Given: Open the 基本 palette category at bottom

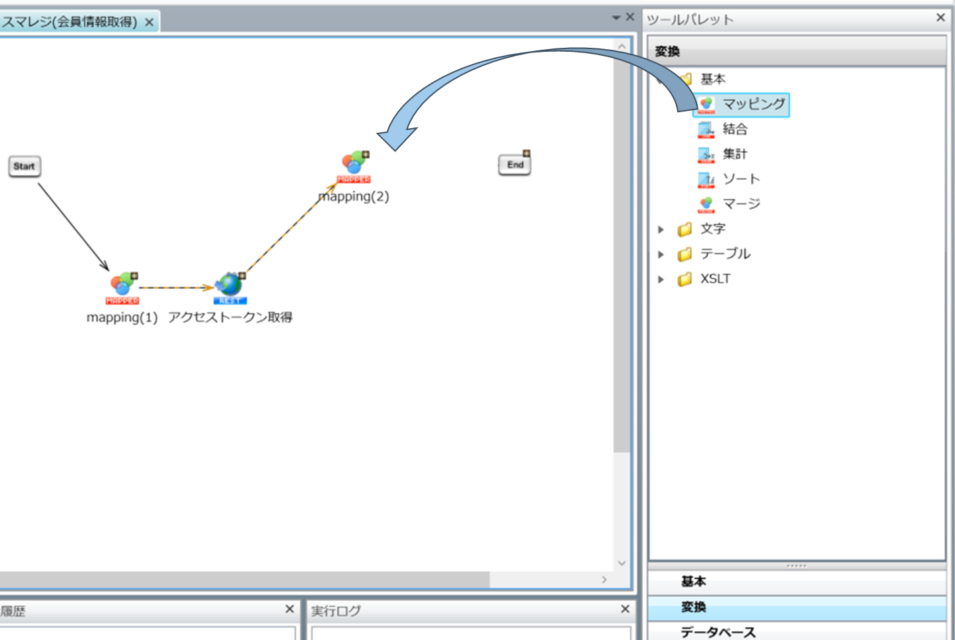Looking at the screenshot, I should pyautogui.click(x=797, y=582).
